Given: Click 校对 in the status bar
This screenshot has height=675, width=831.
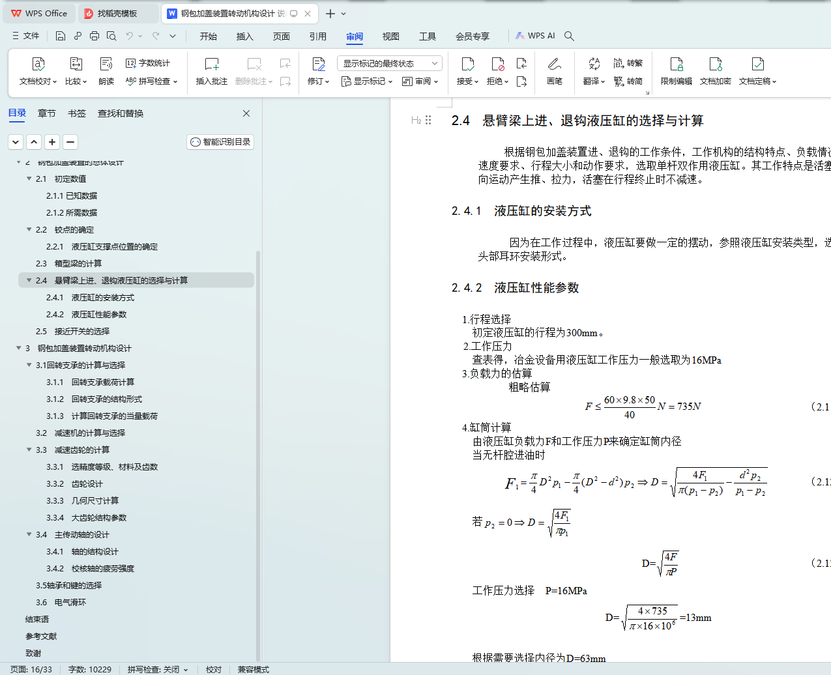Looking at the screenshot, I should tap(214, 670).
